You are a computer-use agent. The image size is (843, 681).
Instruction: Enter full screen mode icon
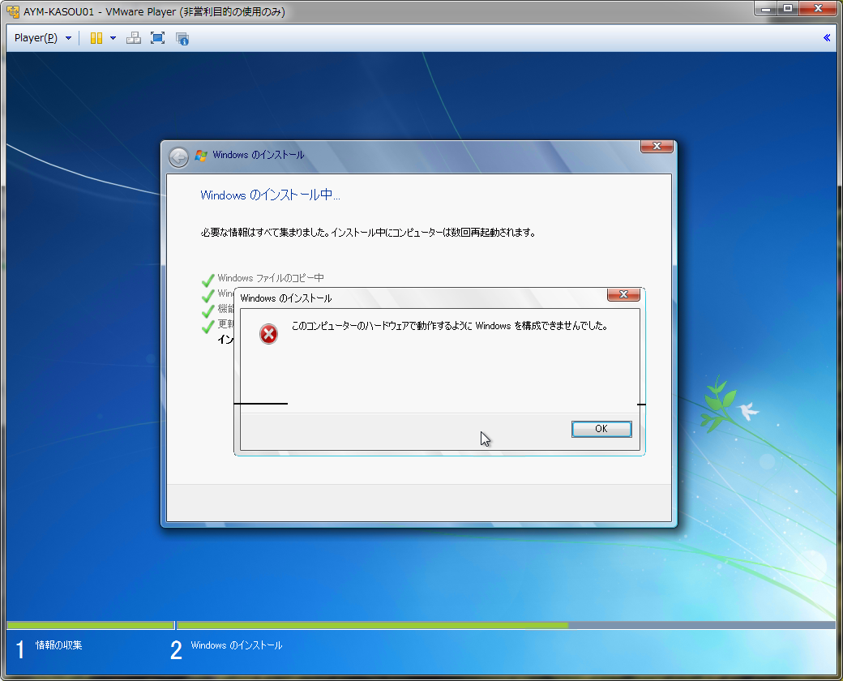[157, 38]
